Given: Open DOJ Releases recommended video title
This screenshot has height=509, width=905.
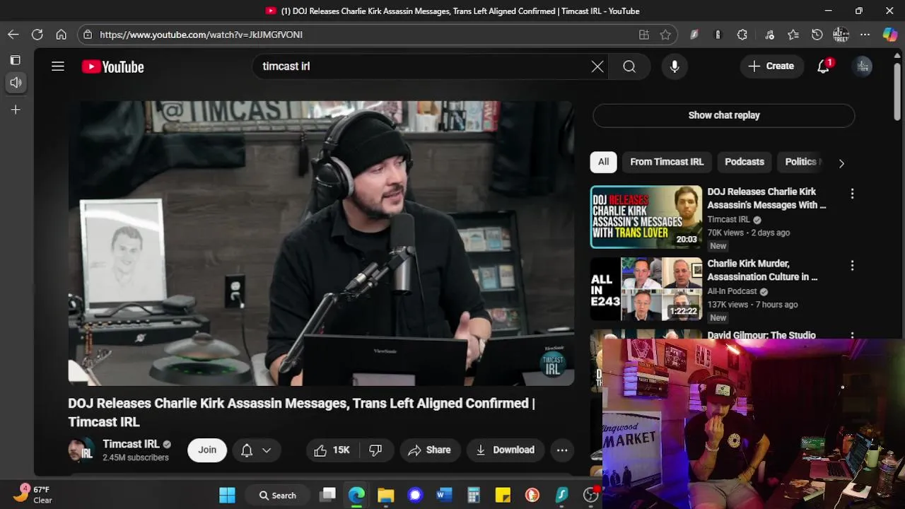Looking at the screenshot, I should point(766,198).
